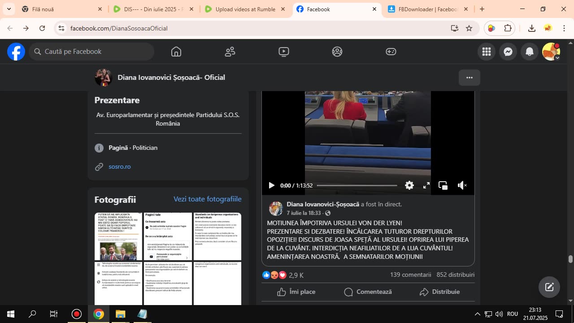Show hidden system tray icons
The image size is (574, 323).
coord(477,314)
